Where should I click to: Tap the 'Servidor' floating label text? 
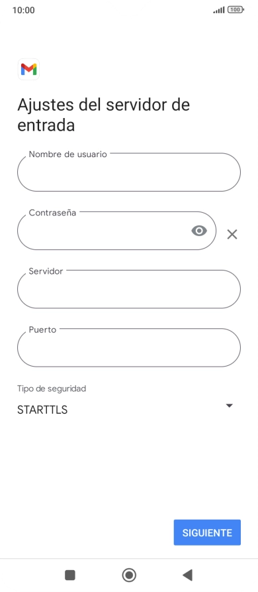point(46,271)
